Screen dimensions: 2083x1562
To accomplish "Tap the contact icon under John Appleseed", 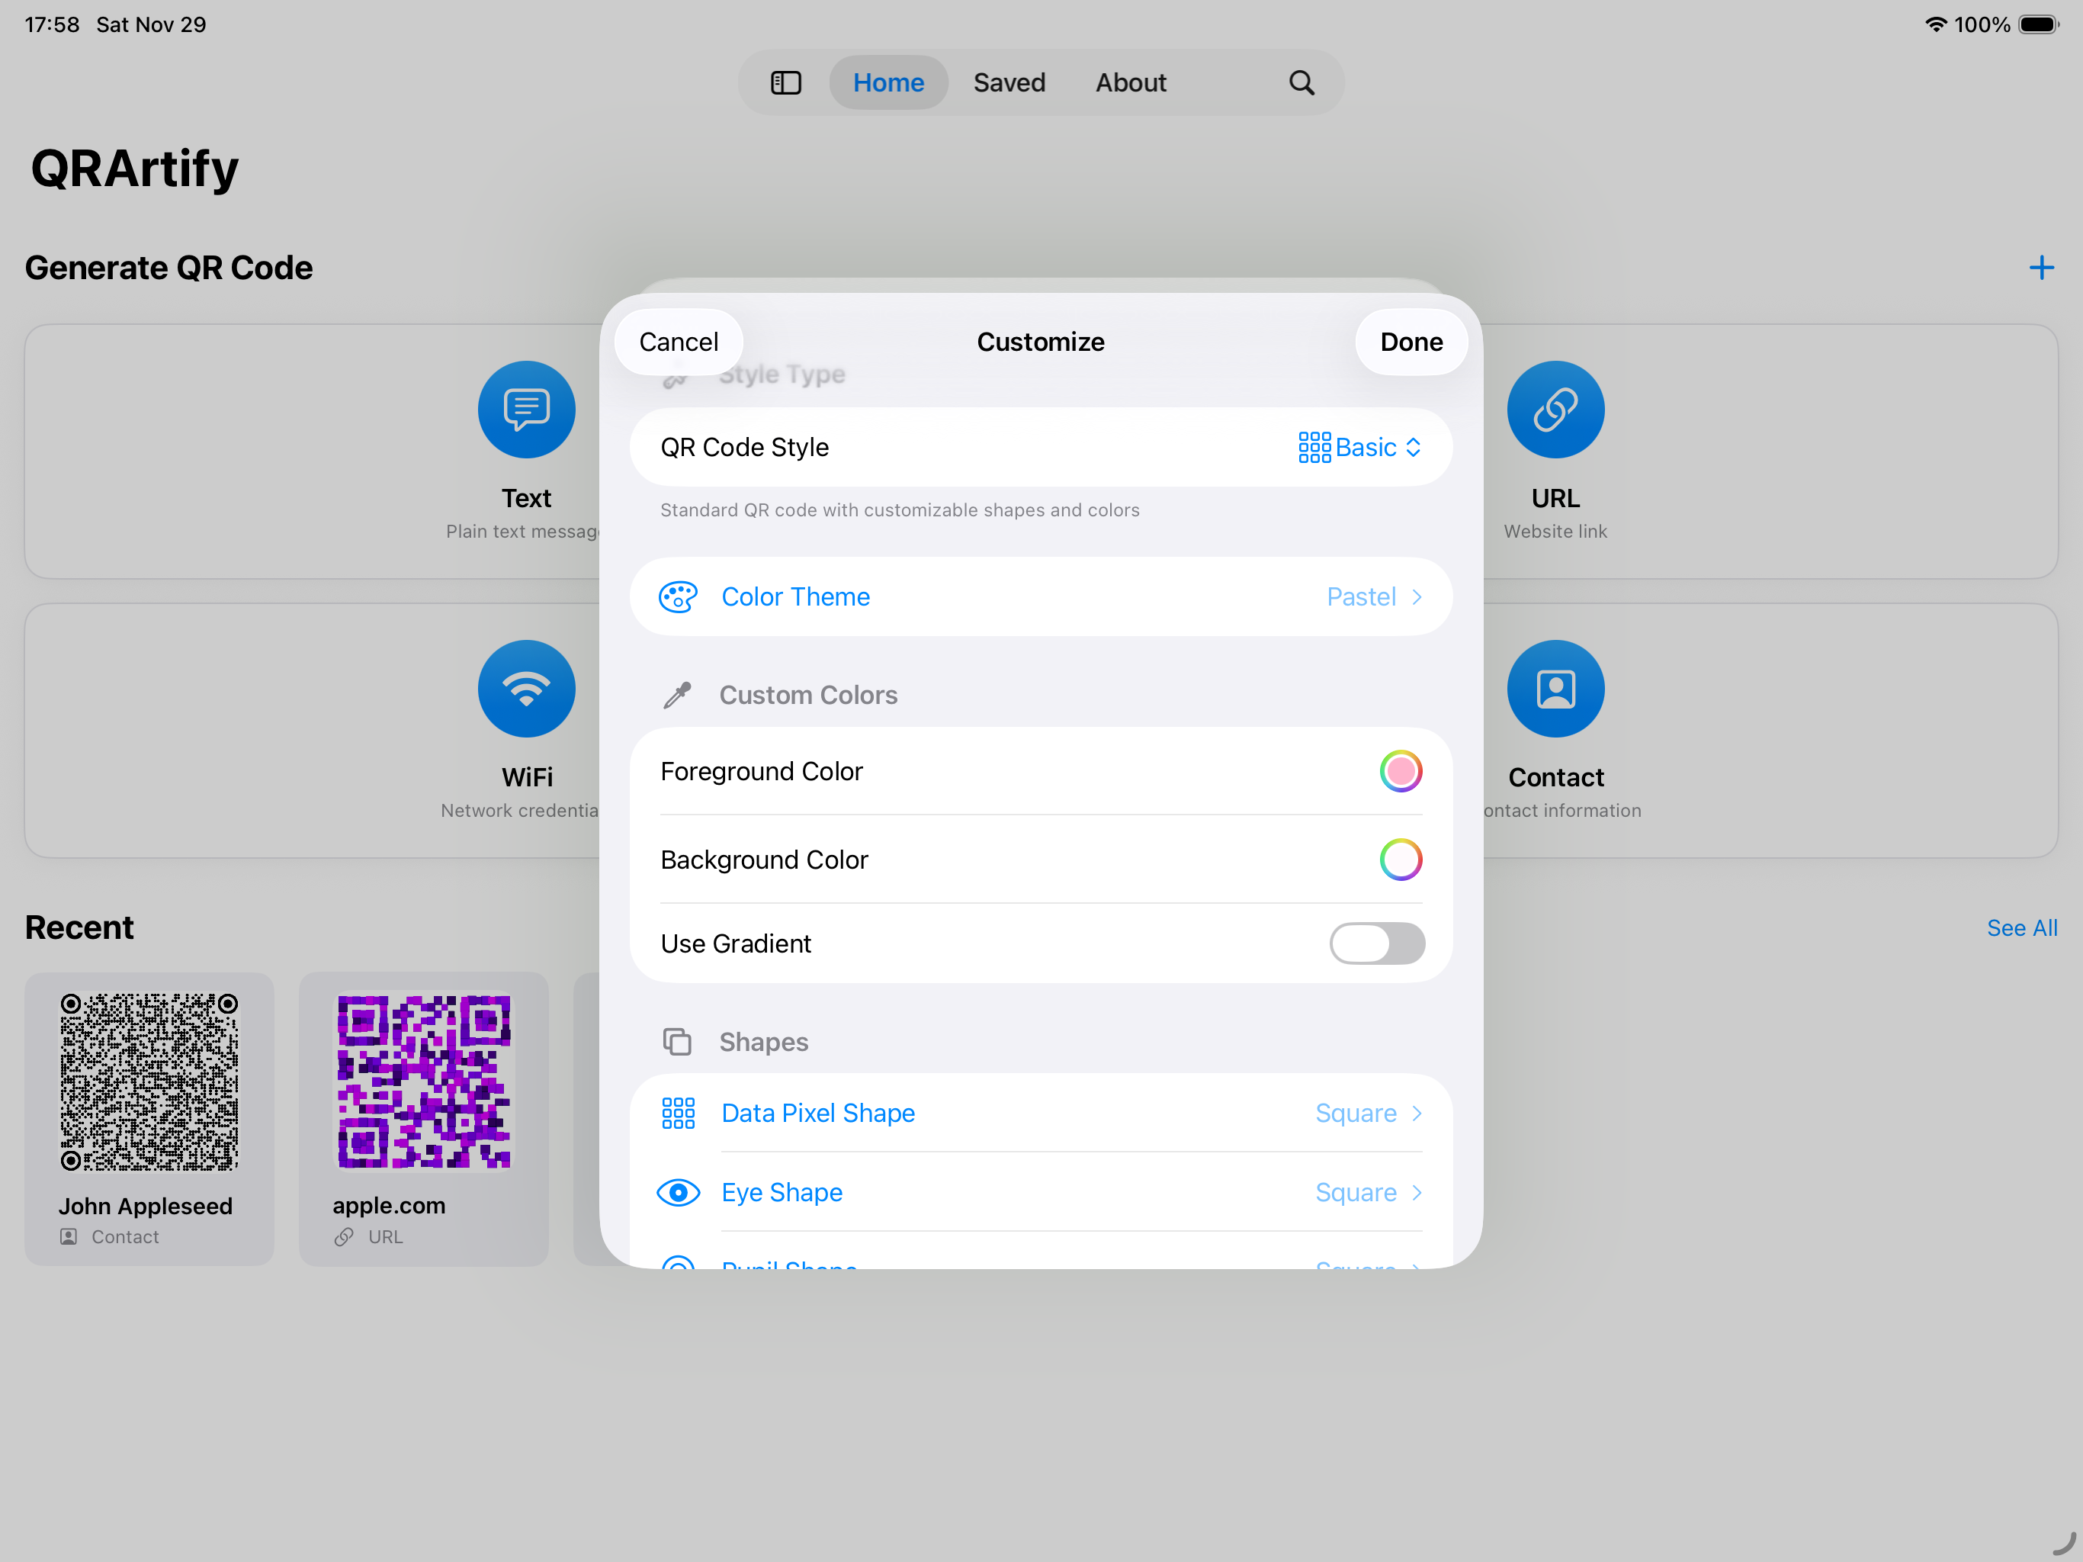I will pyautogui.click(x=69, y=1237).
